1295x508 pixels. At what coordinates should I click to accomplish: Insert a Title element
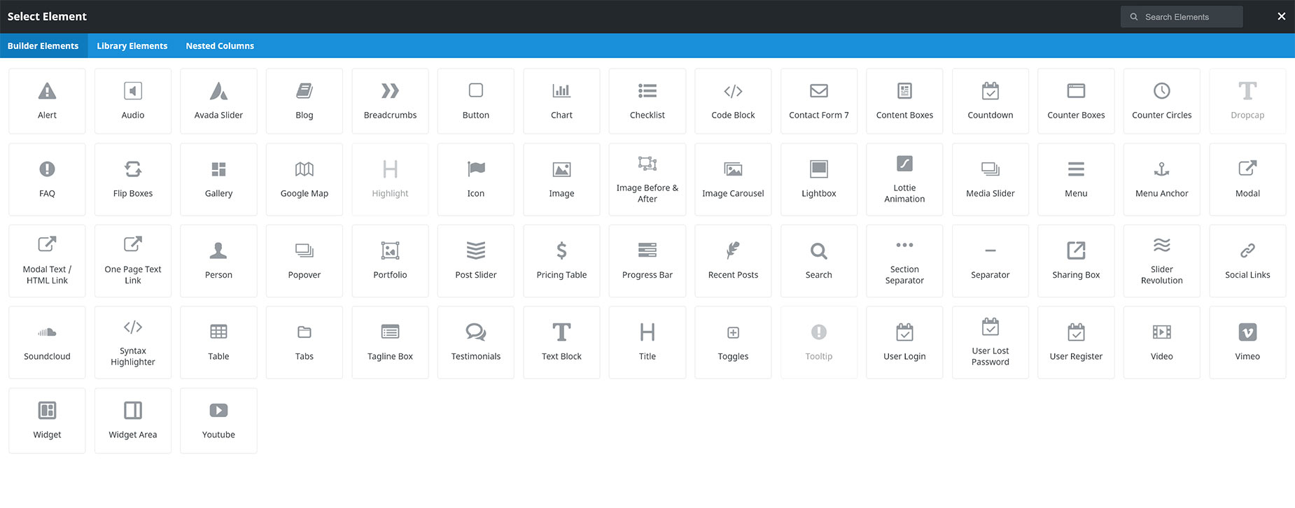647,342
